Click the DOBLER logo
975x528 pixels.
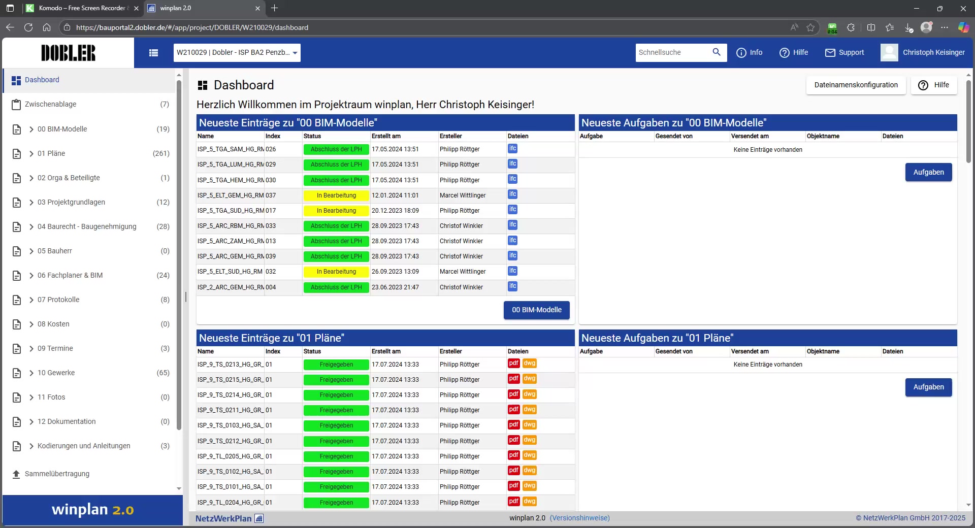68,53
